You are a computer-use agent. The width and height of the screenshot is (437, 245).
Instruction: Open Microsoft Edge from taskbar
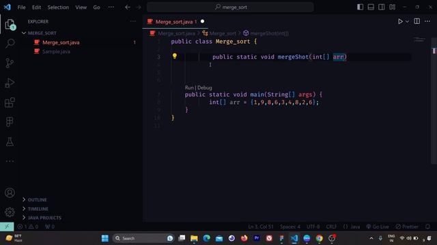click(206, 238)
